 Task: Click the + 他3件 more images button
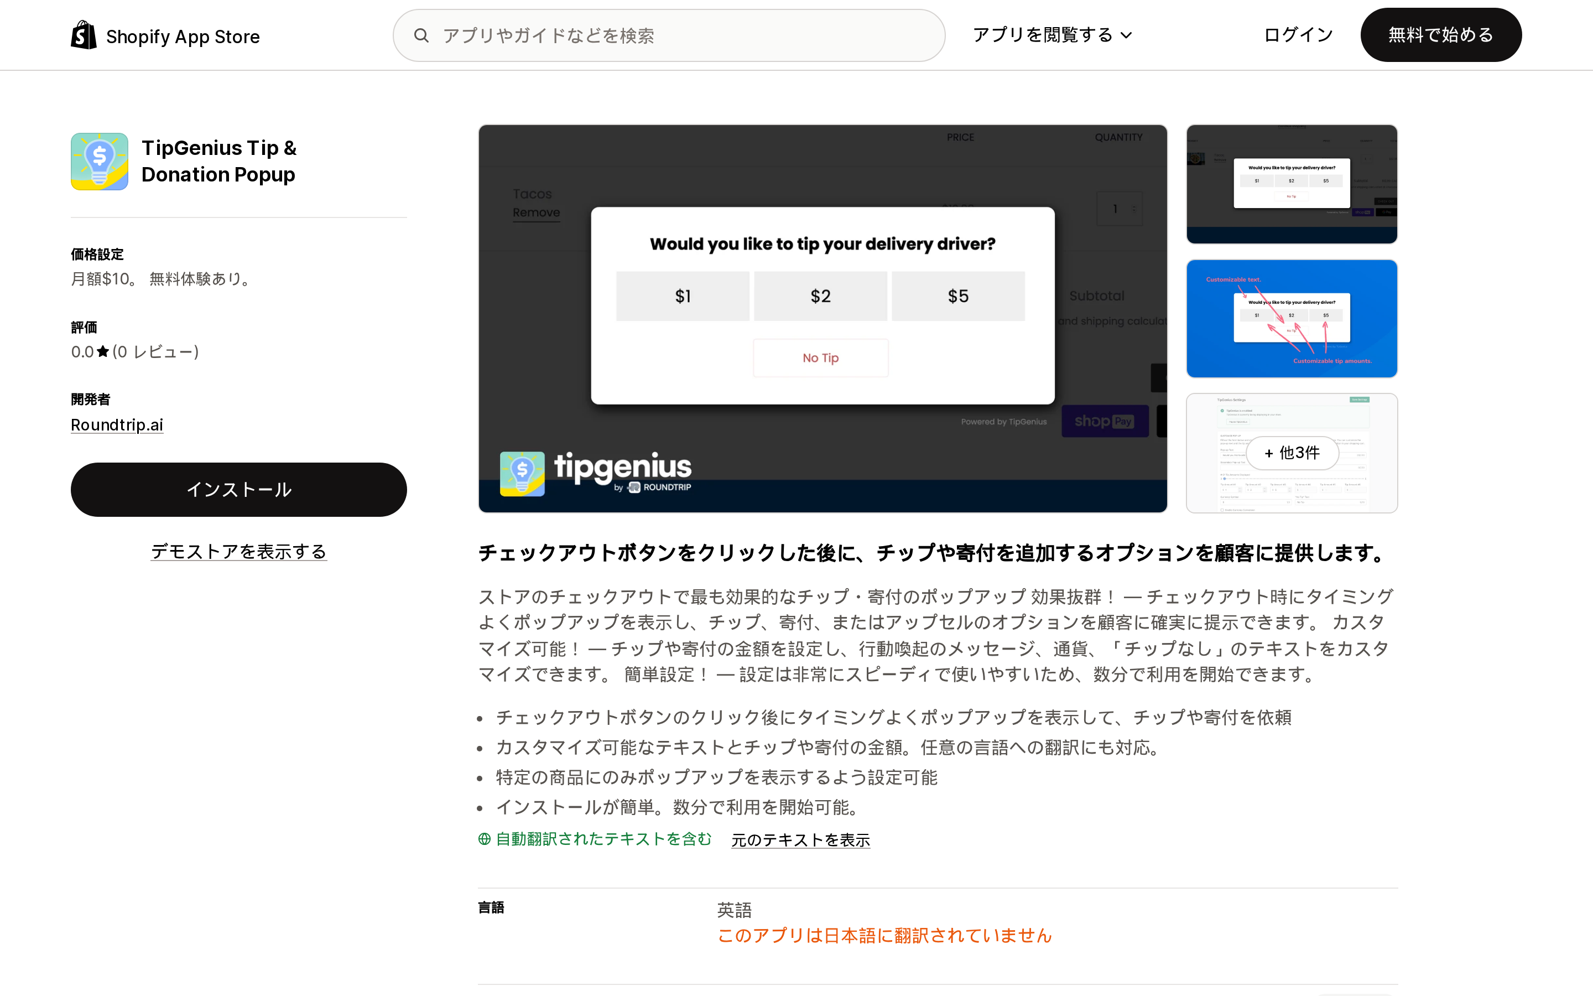1292,453
